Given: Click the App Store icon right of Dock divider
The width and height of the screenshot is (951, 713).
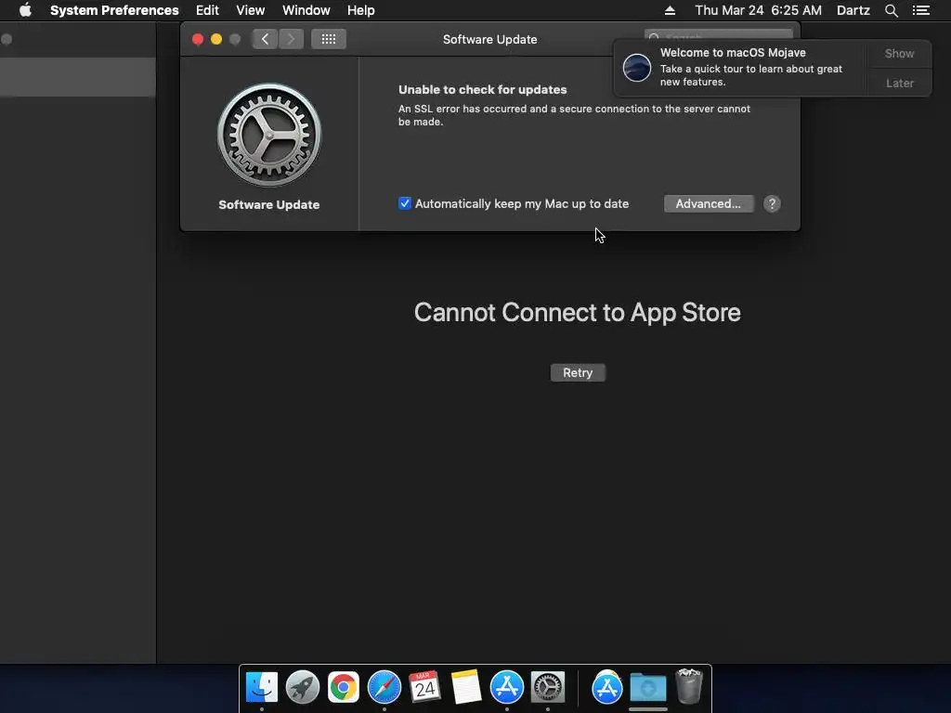Looking at the screenshot, I should (x=606, y=687).
